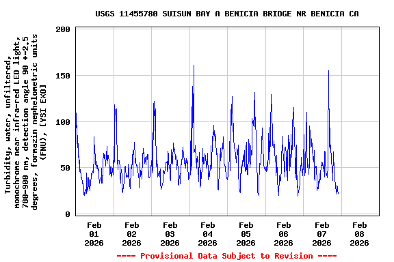This screenshot has height=262, width=394.
Task: Select the y-axis value '0'
Action: point(68,214)
